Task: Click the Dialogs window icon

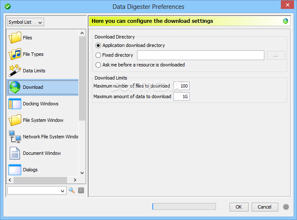Action: point(15,170)
